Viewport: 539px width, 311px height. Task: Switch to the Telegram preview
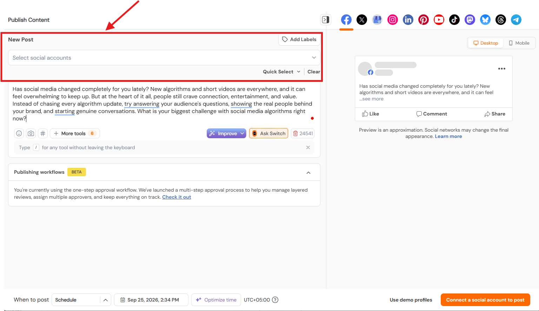pyautogui.click(x=516, y=20)
